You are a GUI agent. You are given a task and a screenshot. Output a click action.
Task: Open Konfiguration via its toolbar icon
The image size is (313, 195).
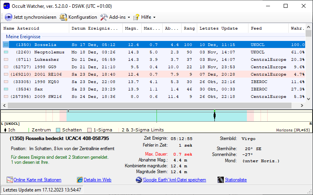click(63, 17)
